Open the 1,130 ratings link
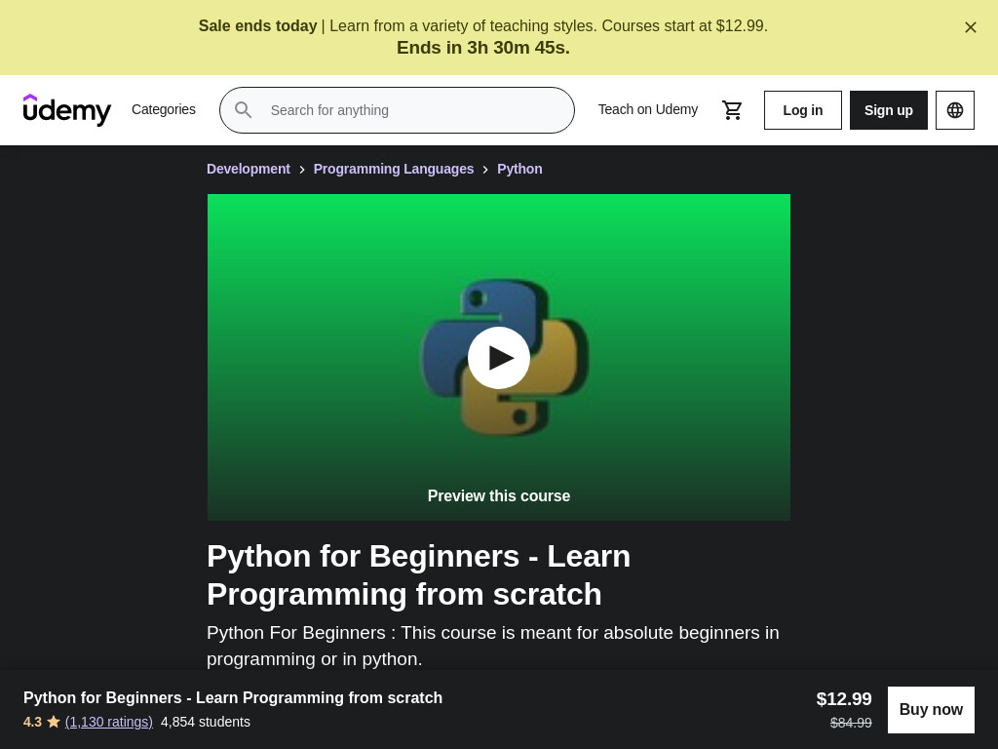This screenshot has height=749, width=998. coord(109,722)
